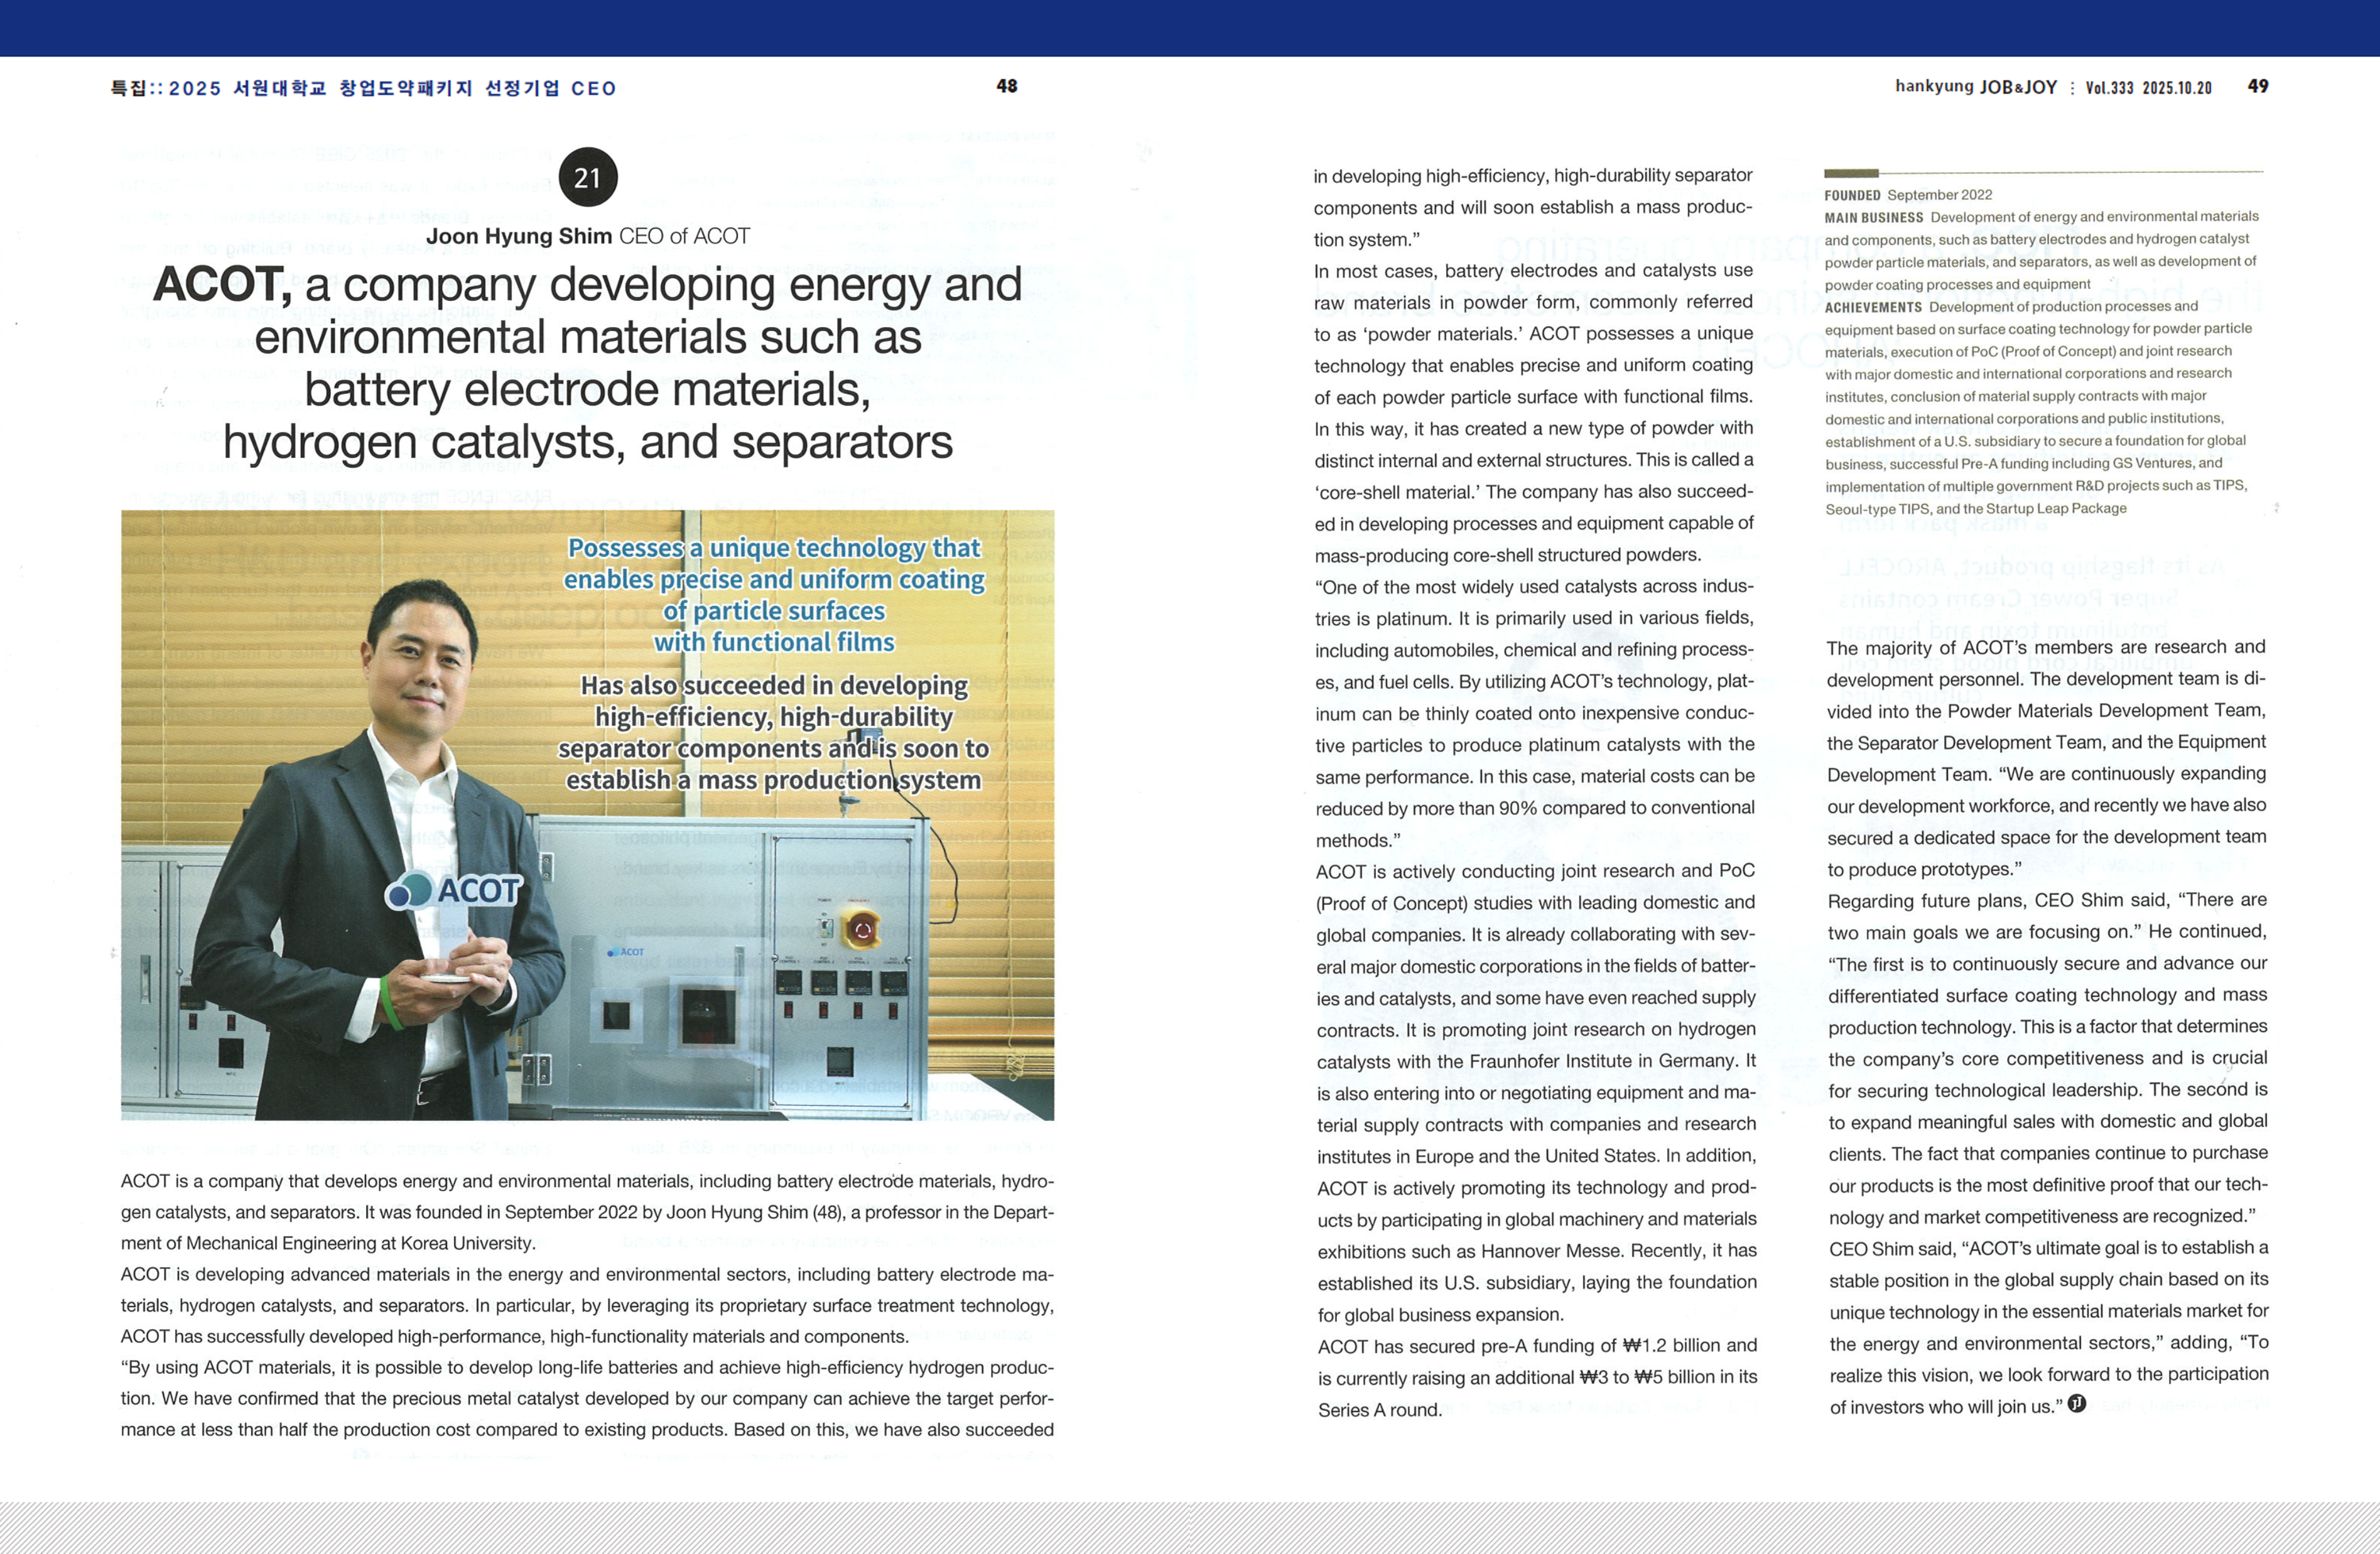Click the line starting "“One of the most widely used"
This screenshot has width=2380, height=1554.
[1534, 587]
